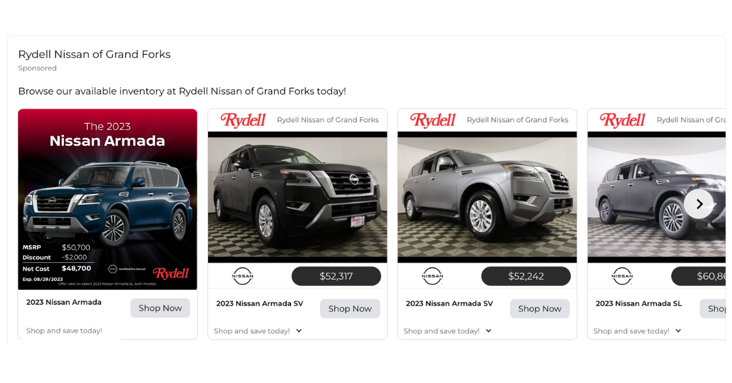Click Rydell logo on third card
Viewport: 732px width, 383px height.
[x=432, y=120]
